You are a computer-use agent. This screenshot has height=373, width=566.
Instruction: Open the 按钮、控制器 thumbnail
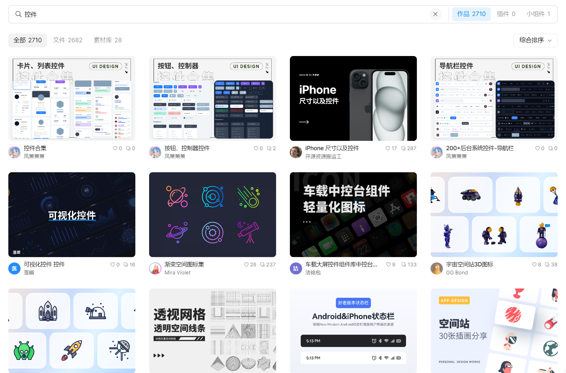coord(212,98)
